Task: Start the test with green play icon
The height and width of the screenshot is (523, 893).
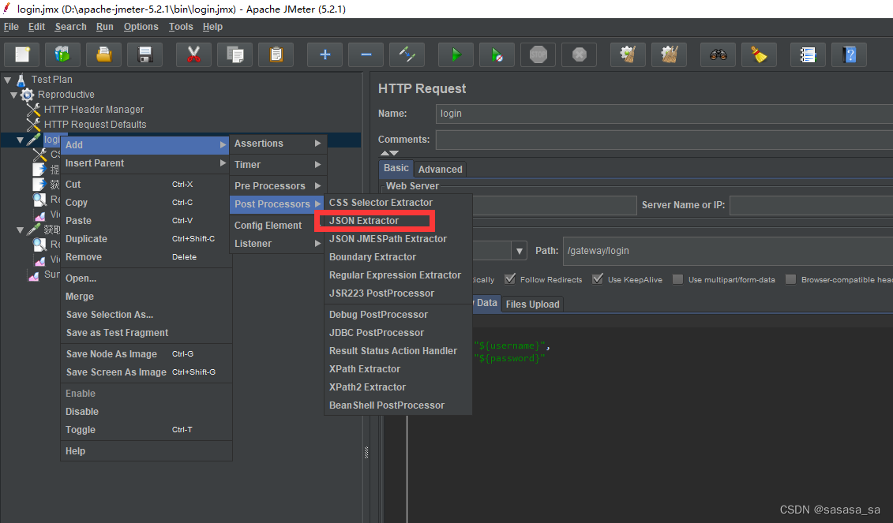Action: click(456, 54)
